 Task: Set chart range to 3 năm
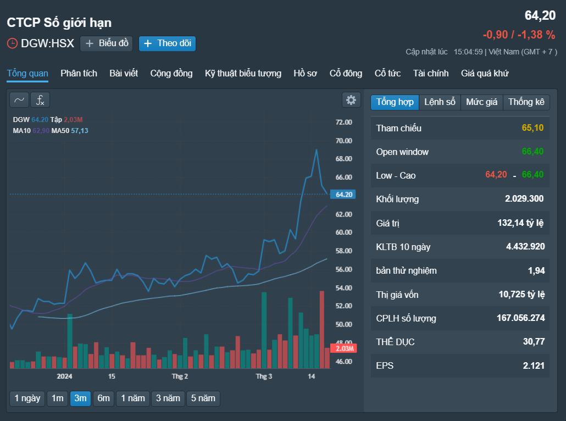point(168,398)
